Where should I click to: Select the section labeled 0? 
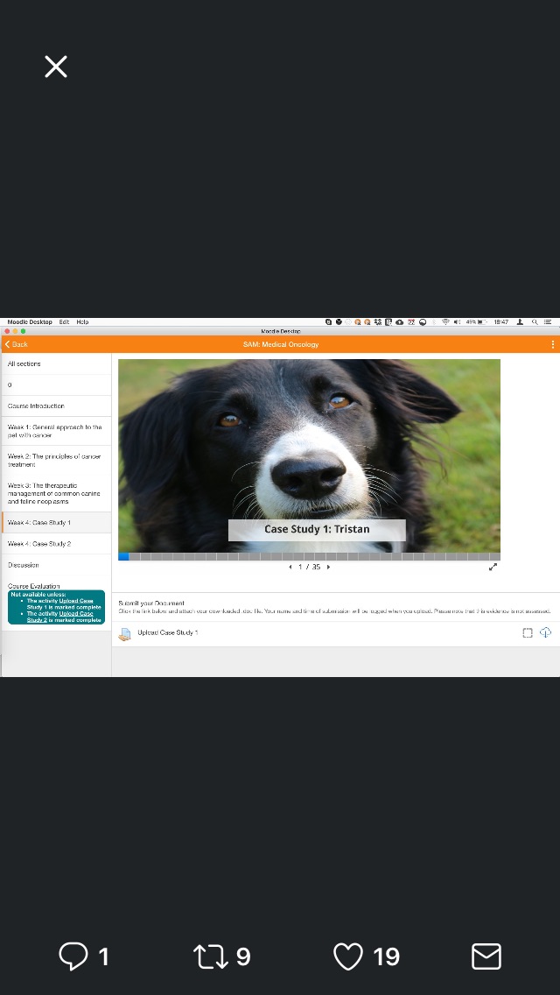point(57,385)
